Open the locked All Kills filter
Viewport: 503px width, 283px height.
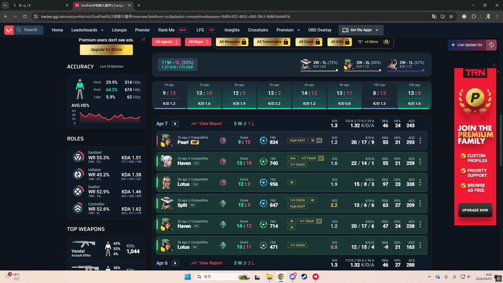tap(340, 42)
